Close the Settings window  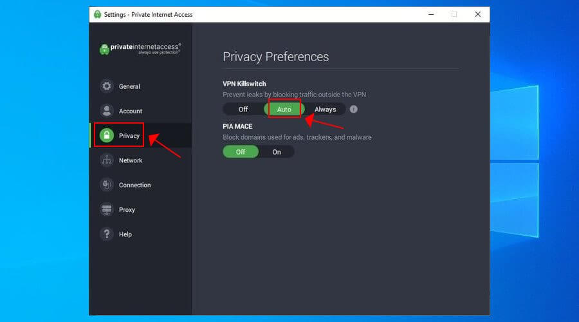click(x=478, y=14)
